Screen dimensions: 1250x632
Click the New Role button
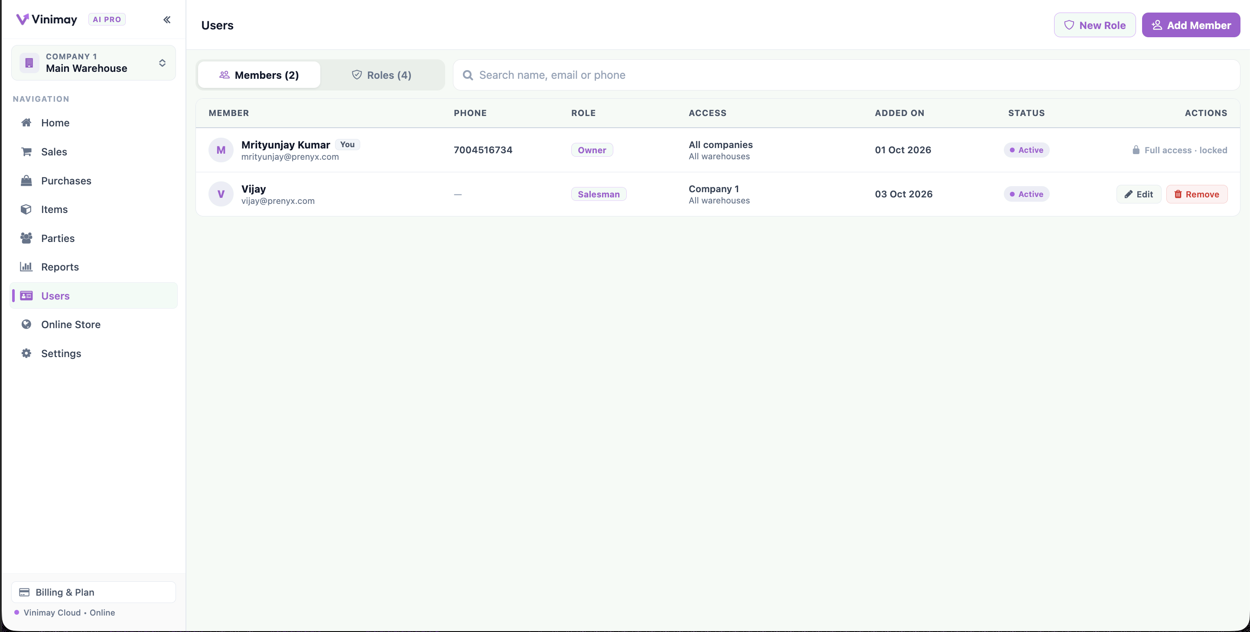click(x=1095, y=25)
